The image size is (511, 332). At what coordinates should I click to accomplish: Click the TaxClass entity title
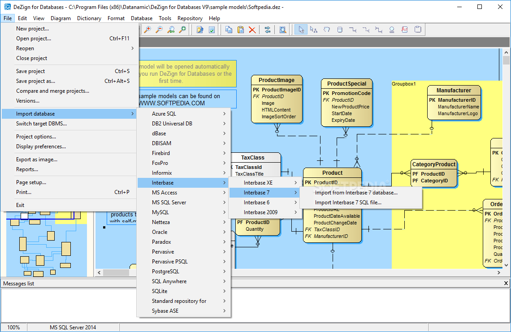click(252, 158)
